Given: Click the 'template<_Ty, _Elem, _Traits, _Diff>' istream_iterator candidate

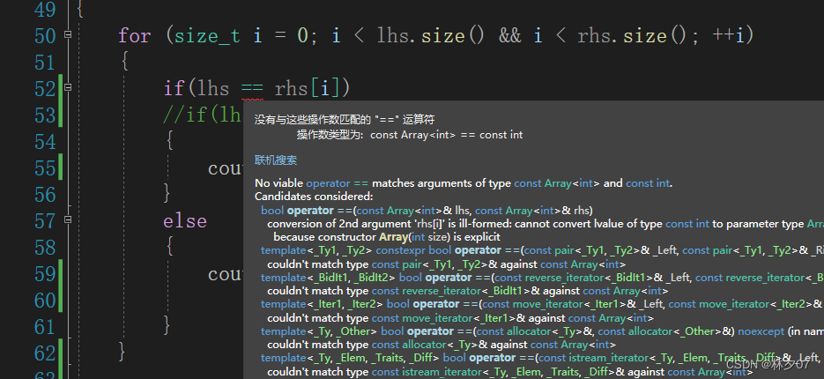Looking at the screenshot, I should (x=542, y=358).
